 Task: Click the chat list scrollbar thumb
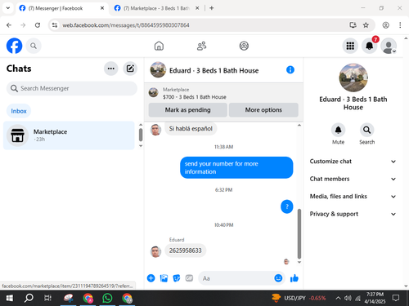coord(141,135)
